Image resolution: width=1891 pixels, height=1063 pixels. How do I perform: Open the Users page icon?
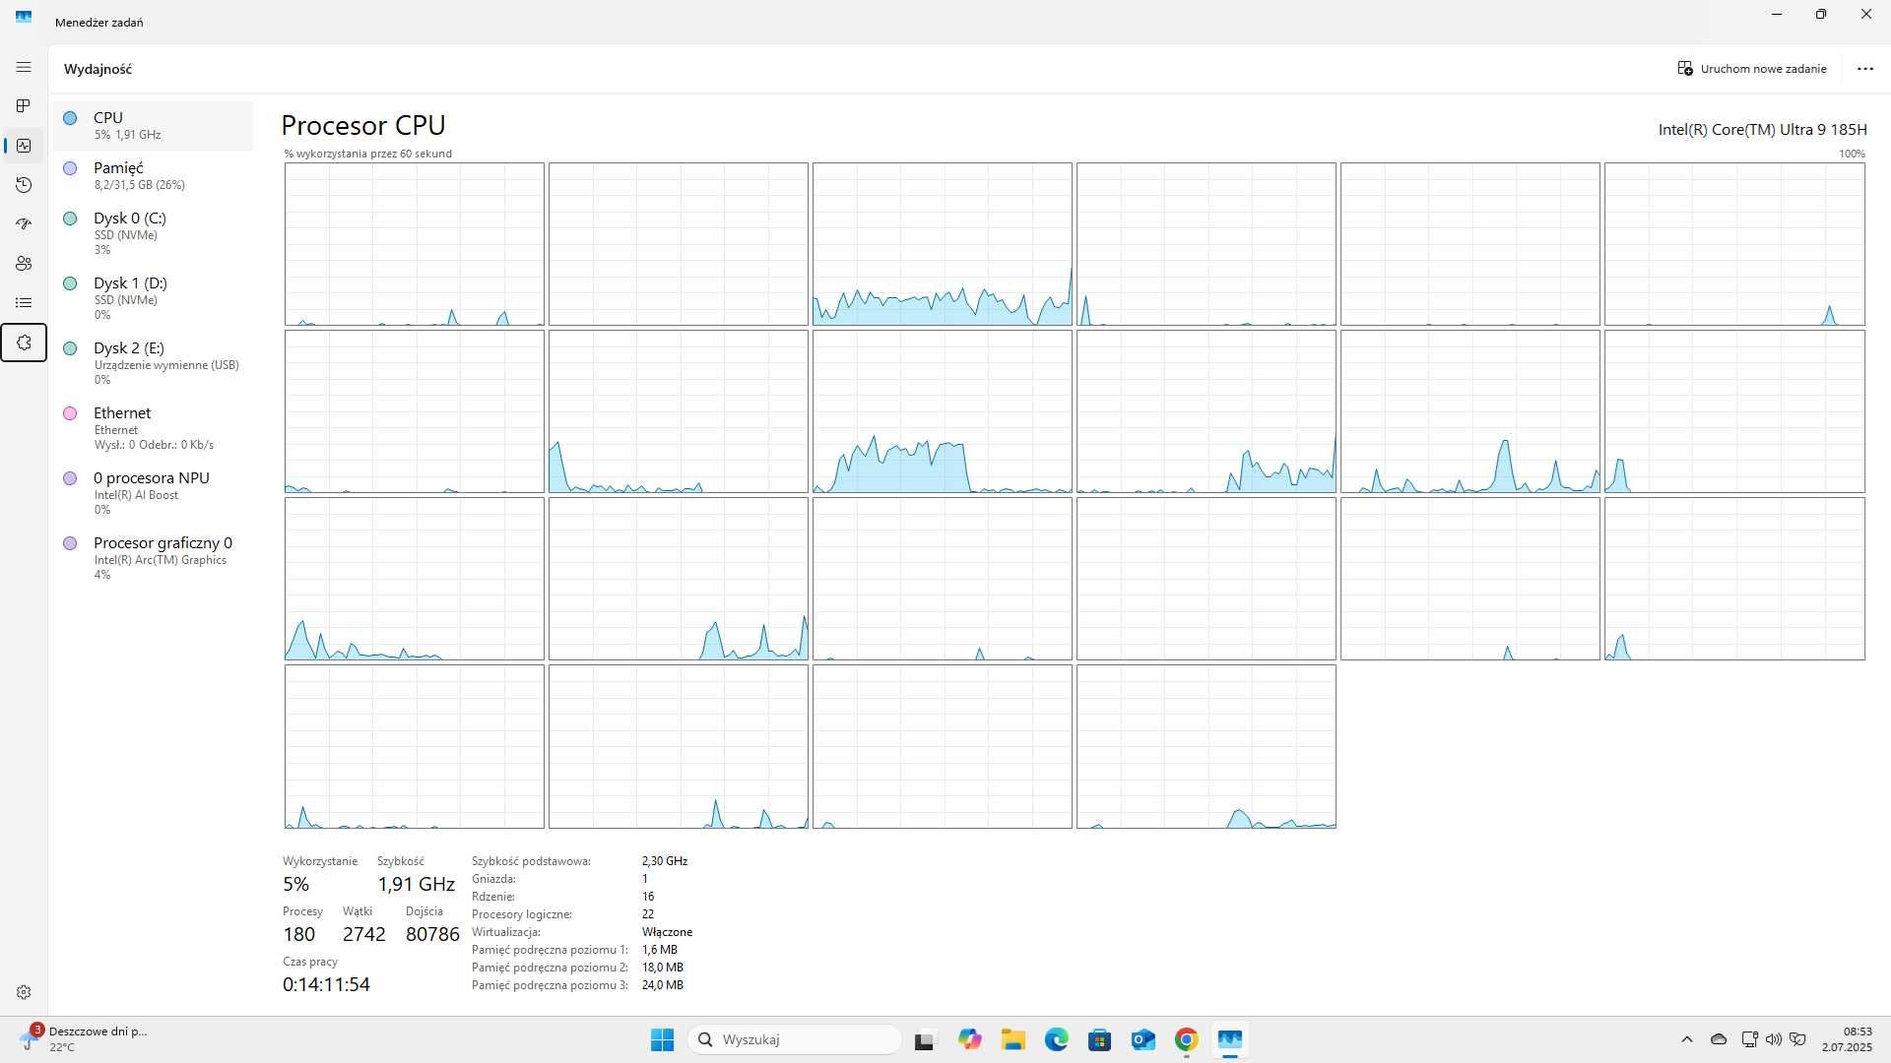(x=24, y=264)
